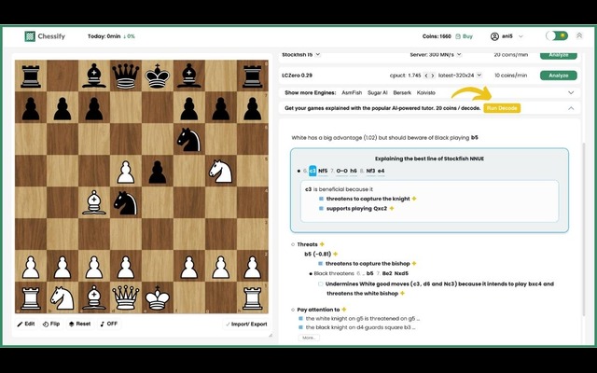Open the Server 300 MN/s dropdown
Viewport: 597px width, 373px height.
click(459, 54)
